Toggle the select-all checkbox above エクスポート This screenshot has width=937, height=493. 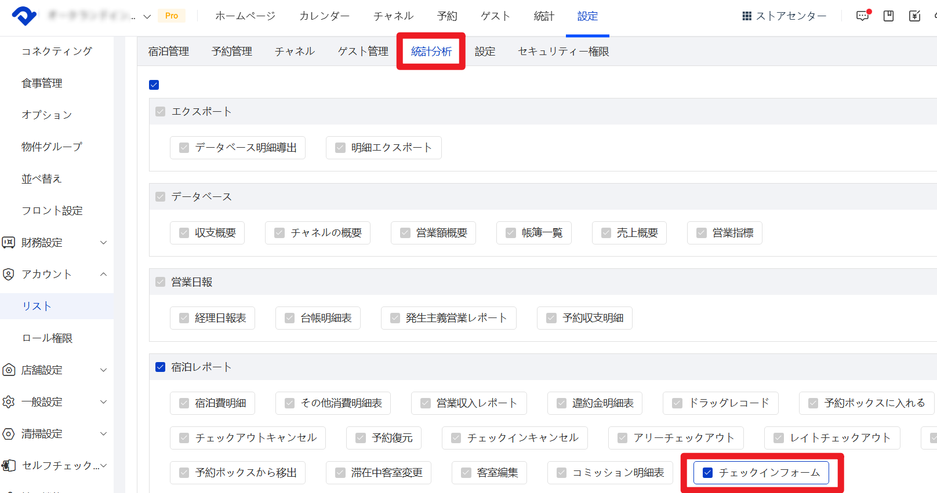(x=154, y=85)
